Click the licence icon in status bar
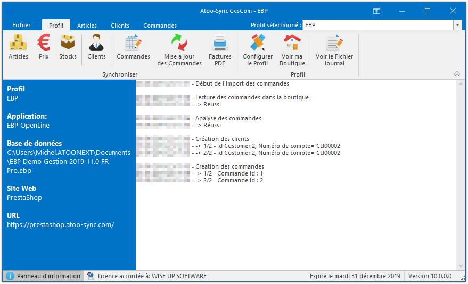 91,276
